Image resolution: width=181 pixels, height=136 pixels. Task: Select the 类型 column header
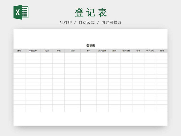click(x=47, y=51)
